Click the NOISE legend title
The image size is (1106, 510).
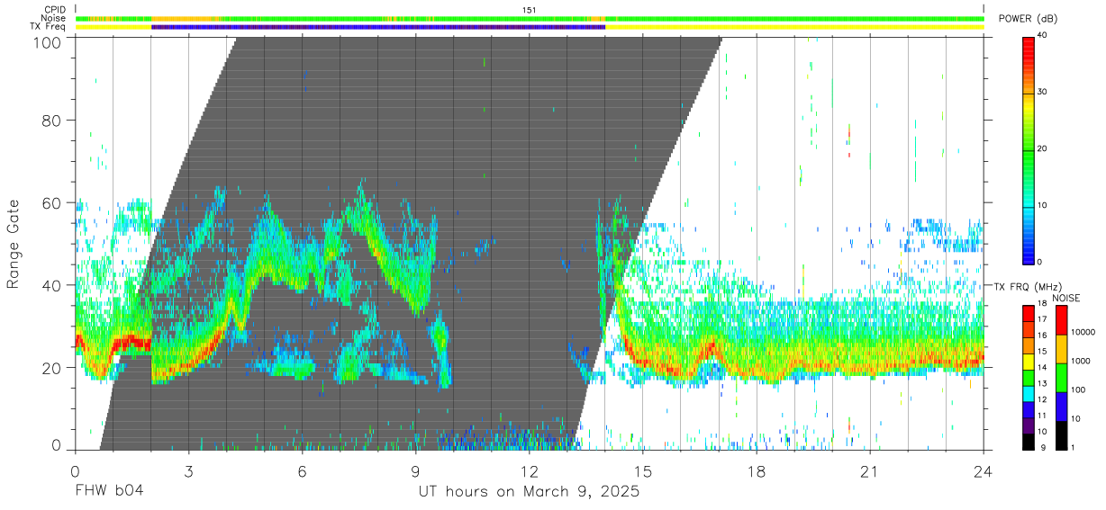[1065, 297]
